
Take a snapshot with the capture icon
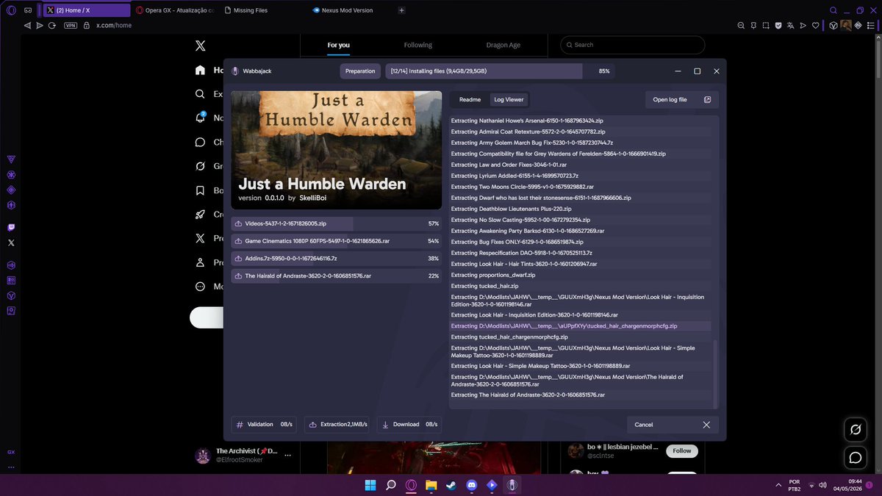pyautogui.click(x=766, y=25)
